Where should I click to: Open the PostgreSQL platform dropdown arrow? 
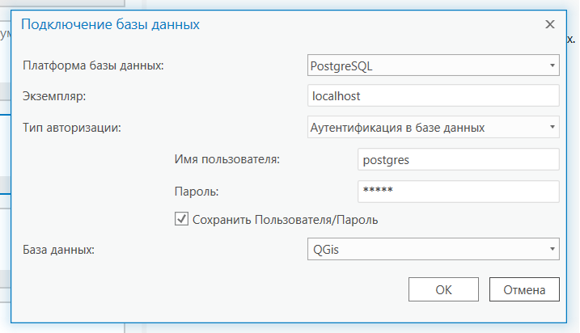[551, 65]
